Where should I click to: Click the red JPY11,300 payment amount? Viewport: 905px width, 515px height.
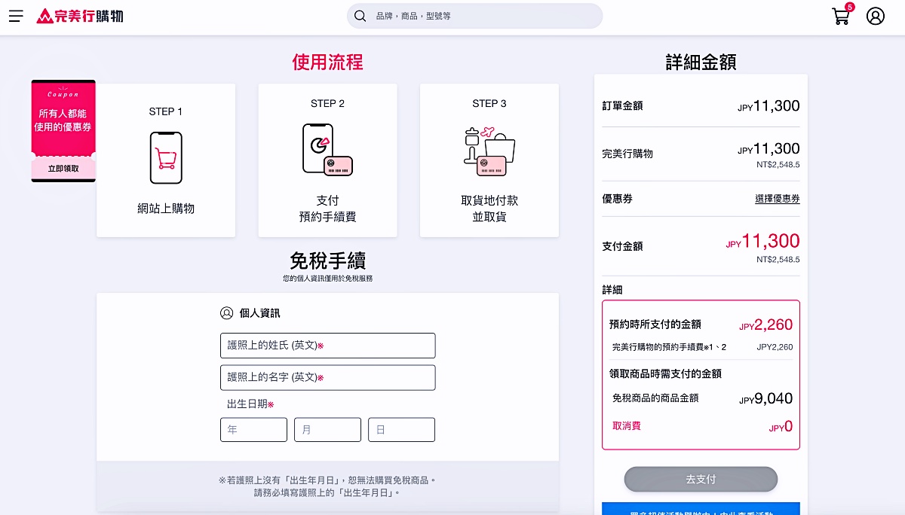(762, 241)
